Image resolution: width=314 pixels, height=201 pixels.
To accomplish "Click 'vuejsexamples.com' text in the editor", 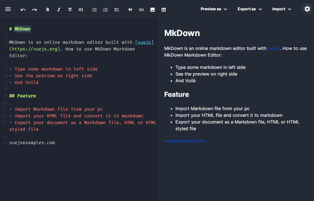I will (32, 142).
